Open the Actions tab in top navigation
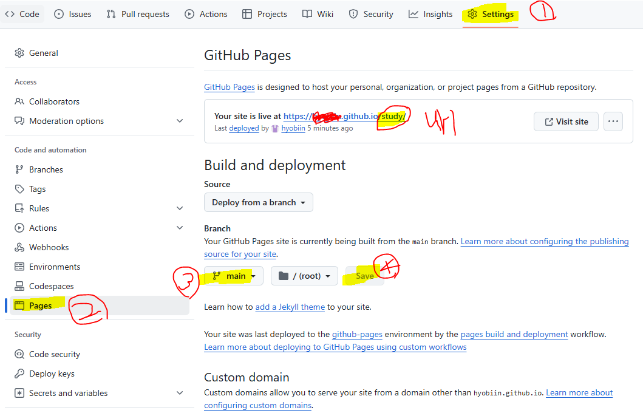 206,14
